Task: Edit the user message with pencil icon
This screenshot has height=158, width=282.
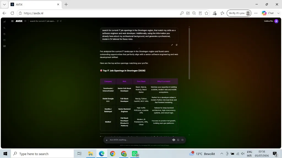Action: coord(172,45)
